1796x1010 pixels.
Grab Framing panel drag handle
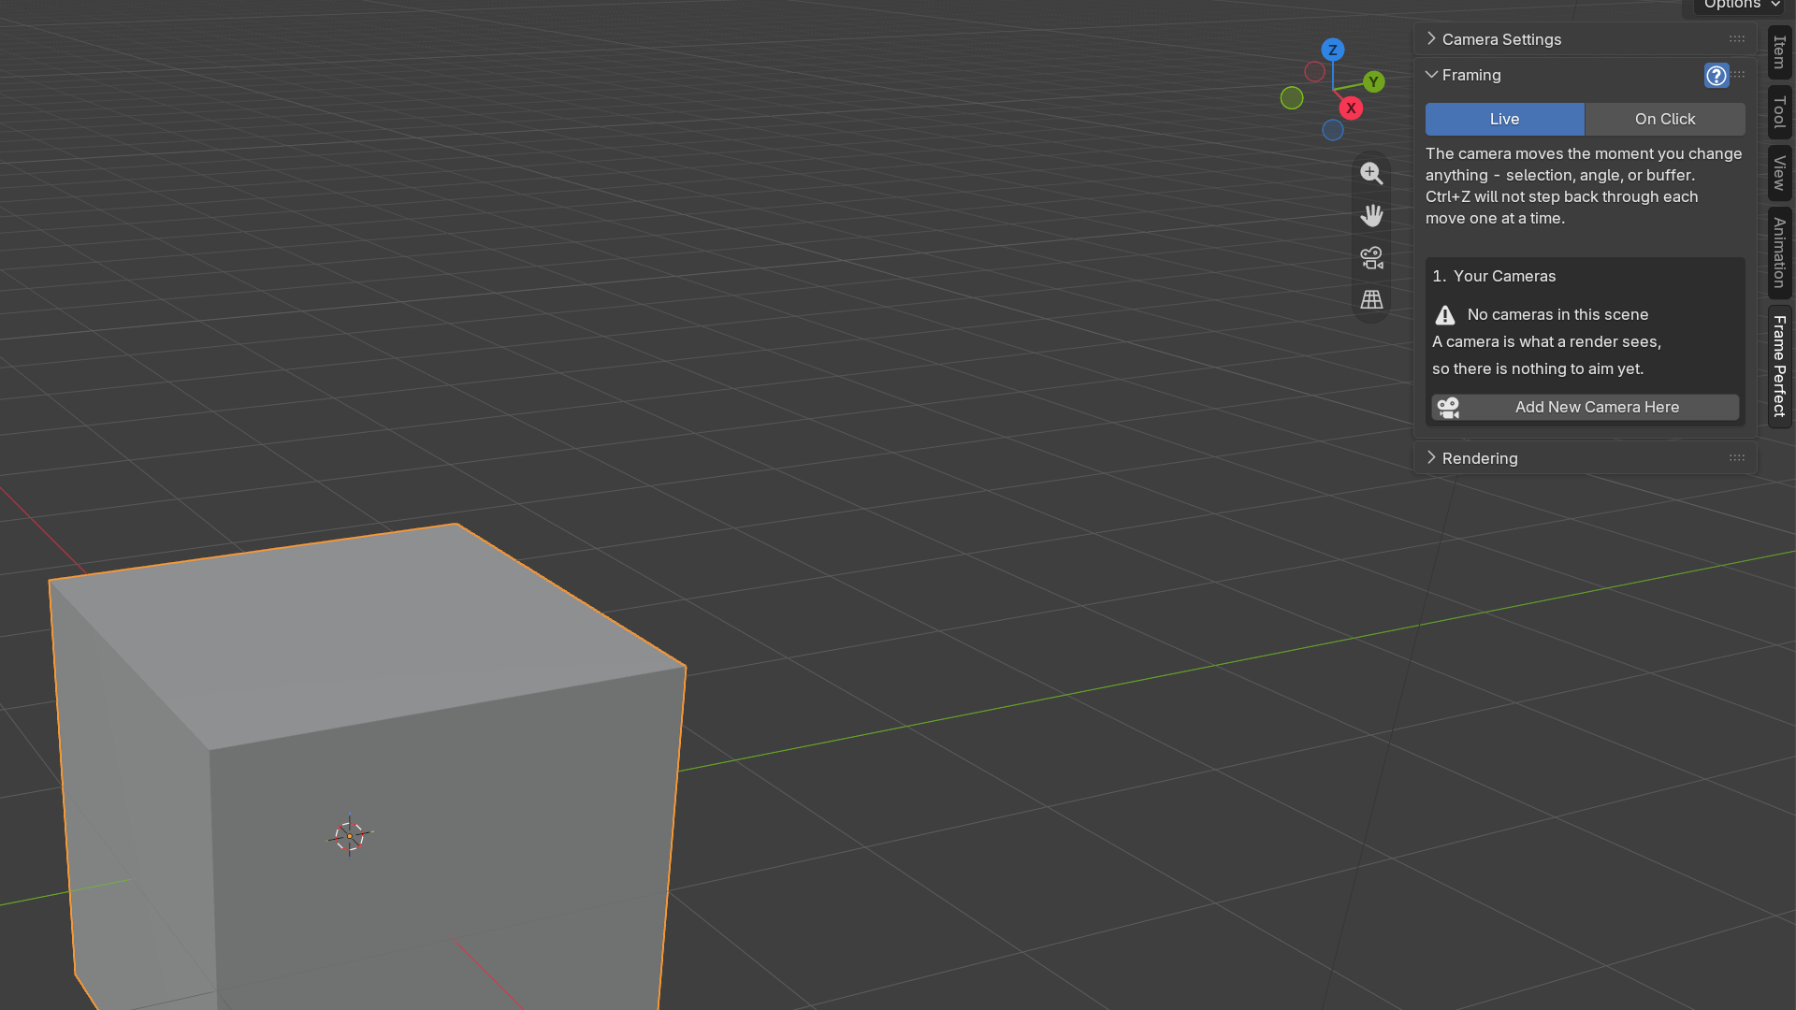[1739, 75]
